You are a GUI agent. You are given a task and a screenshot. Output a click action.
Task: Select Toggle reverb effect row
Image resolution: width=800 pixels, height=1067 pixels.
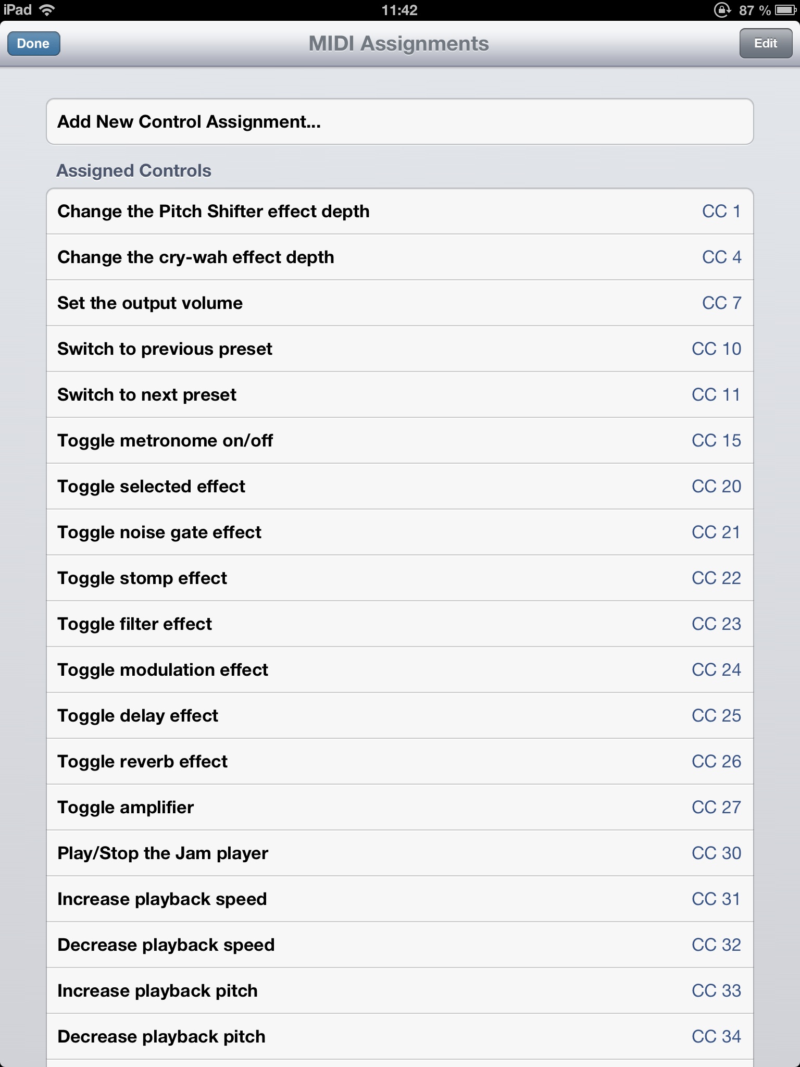[399, 761]
